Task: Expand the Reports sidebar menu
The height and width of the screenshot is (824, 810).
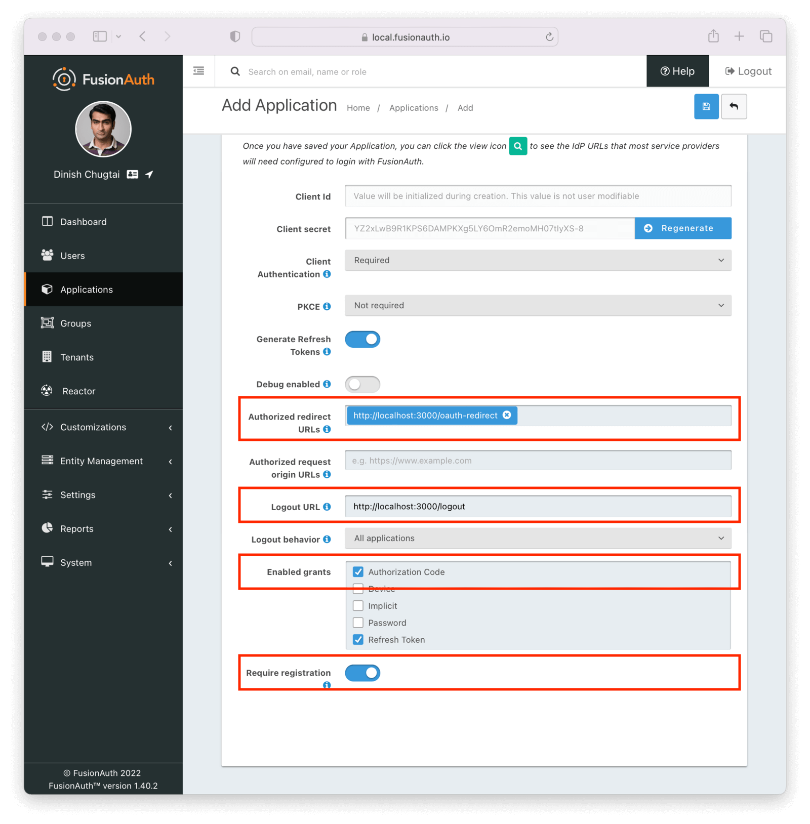Action: click(103, 529)
